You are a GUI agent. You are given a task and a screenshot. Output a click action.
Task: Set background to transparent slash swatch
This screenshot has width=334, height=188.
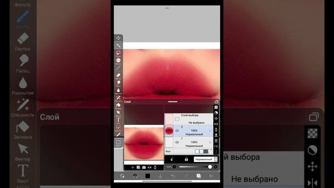coord(210,151)
